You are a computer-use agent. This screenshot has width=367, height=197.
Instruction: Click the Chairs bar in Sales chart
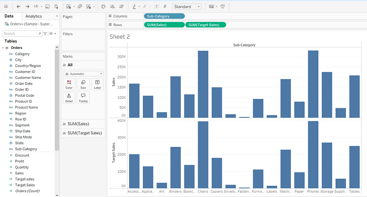[203, 84]
